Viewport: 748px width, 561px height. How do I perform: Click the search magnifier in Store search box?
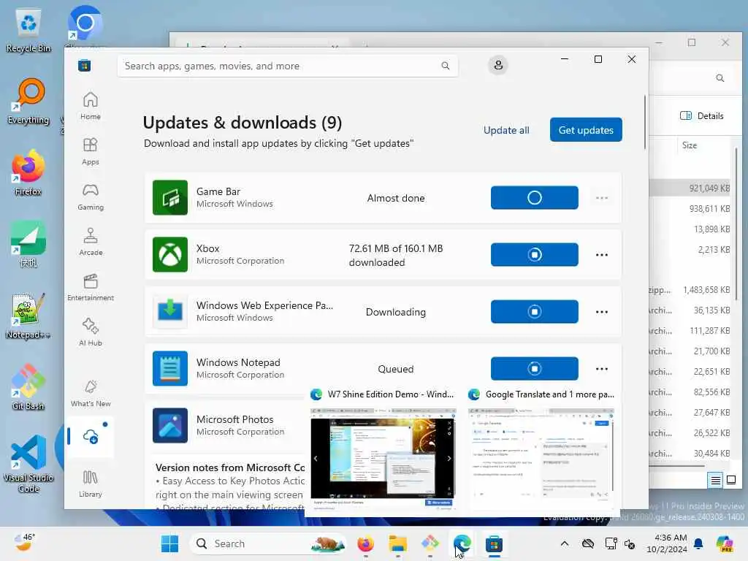pyautogui.click(x=445, y=66)
